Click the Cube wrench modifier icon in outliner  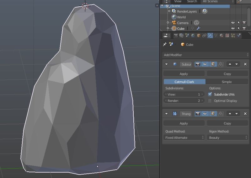tap(199, 28)
